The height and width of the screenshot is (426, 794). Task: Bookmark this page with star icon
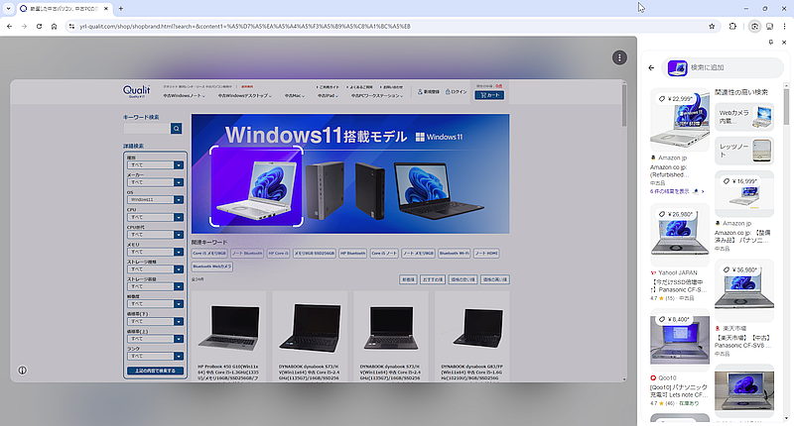(x=712, y=27)
